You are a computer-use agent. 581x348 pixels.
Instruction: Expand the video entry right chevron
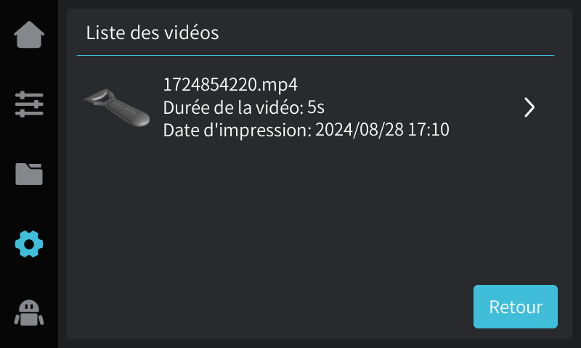[x=529, y=107]
